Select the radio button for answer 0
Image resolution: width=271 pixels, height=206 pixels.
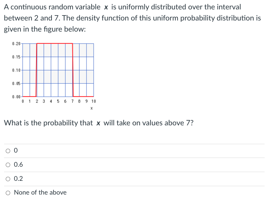(x=8, y=151)
